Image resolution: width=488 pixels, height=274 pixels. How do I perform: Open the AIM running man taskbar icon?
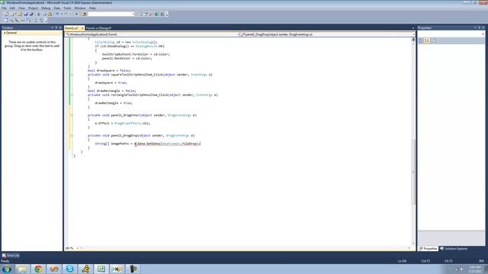click(x=85, y=269)
